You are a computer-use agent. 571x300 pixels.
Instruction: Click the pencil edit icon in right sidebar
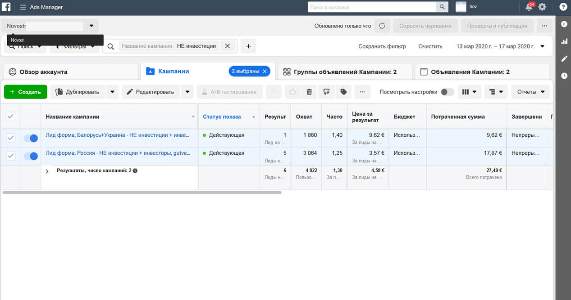(x=564, y=59)
